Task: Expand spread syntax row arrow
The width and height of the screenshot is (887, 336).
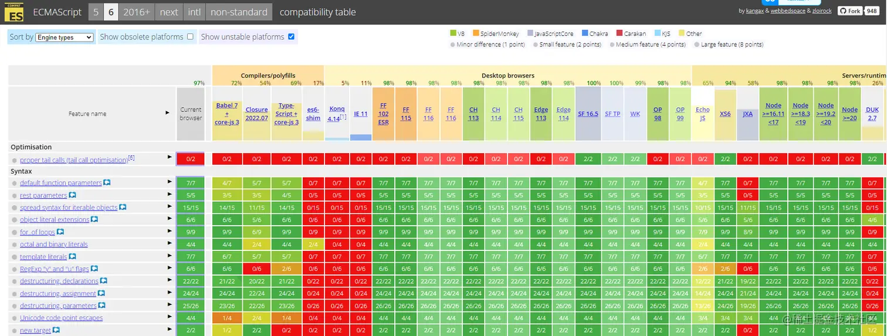Action: (x=170, y=206)
